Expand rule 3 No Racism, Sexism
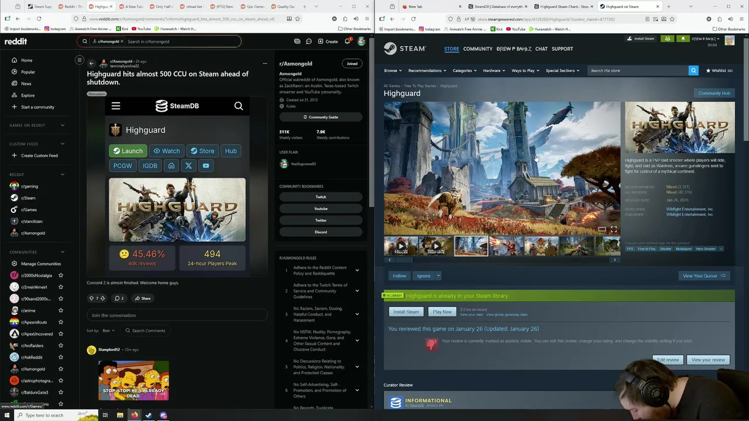749x421 pixels. (357, 314)
